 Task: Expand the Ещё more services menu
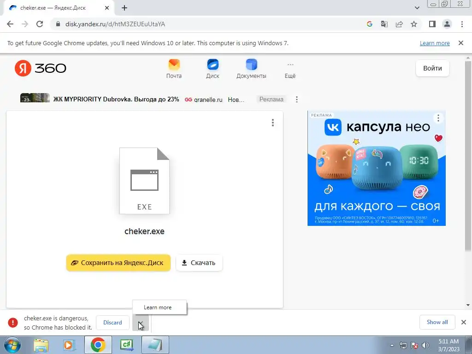tap(290, 71)
